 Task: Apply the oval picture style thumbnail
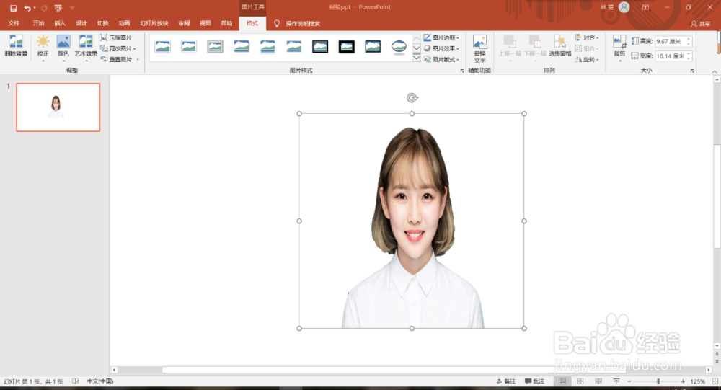click(399, 46)
